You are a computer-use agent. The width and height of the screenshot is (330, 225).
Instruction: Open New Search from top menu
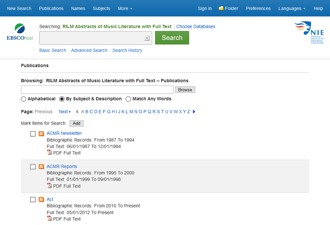(x=19, y=9)
